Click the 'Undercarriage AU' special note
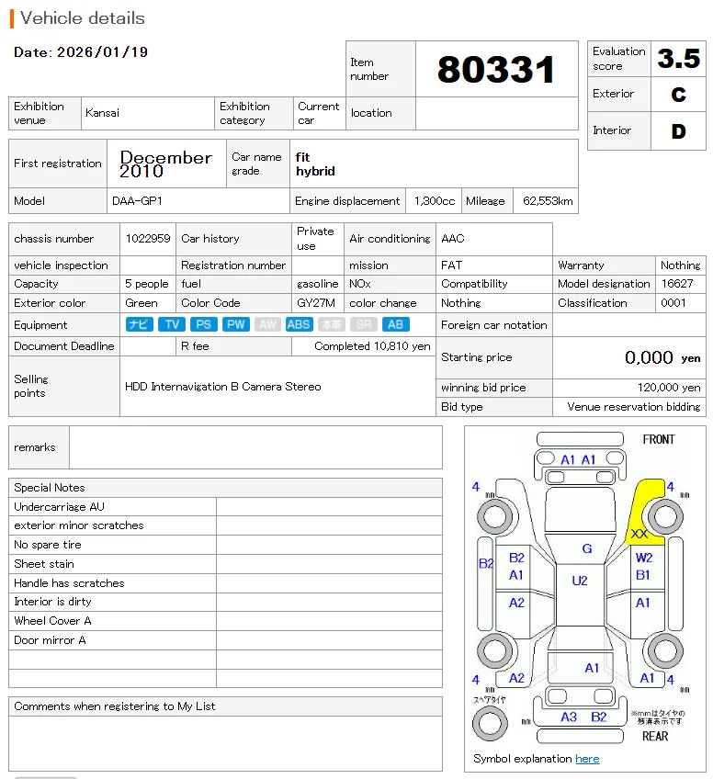The height and width of the screenshot is (779, 713). pos(59,507)
